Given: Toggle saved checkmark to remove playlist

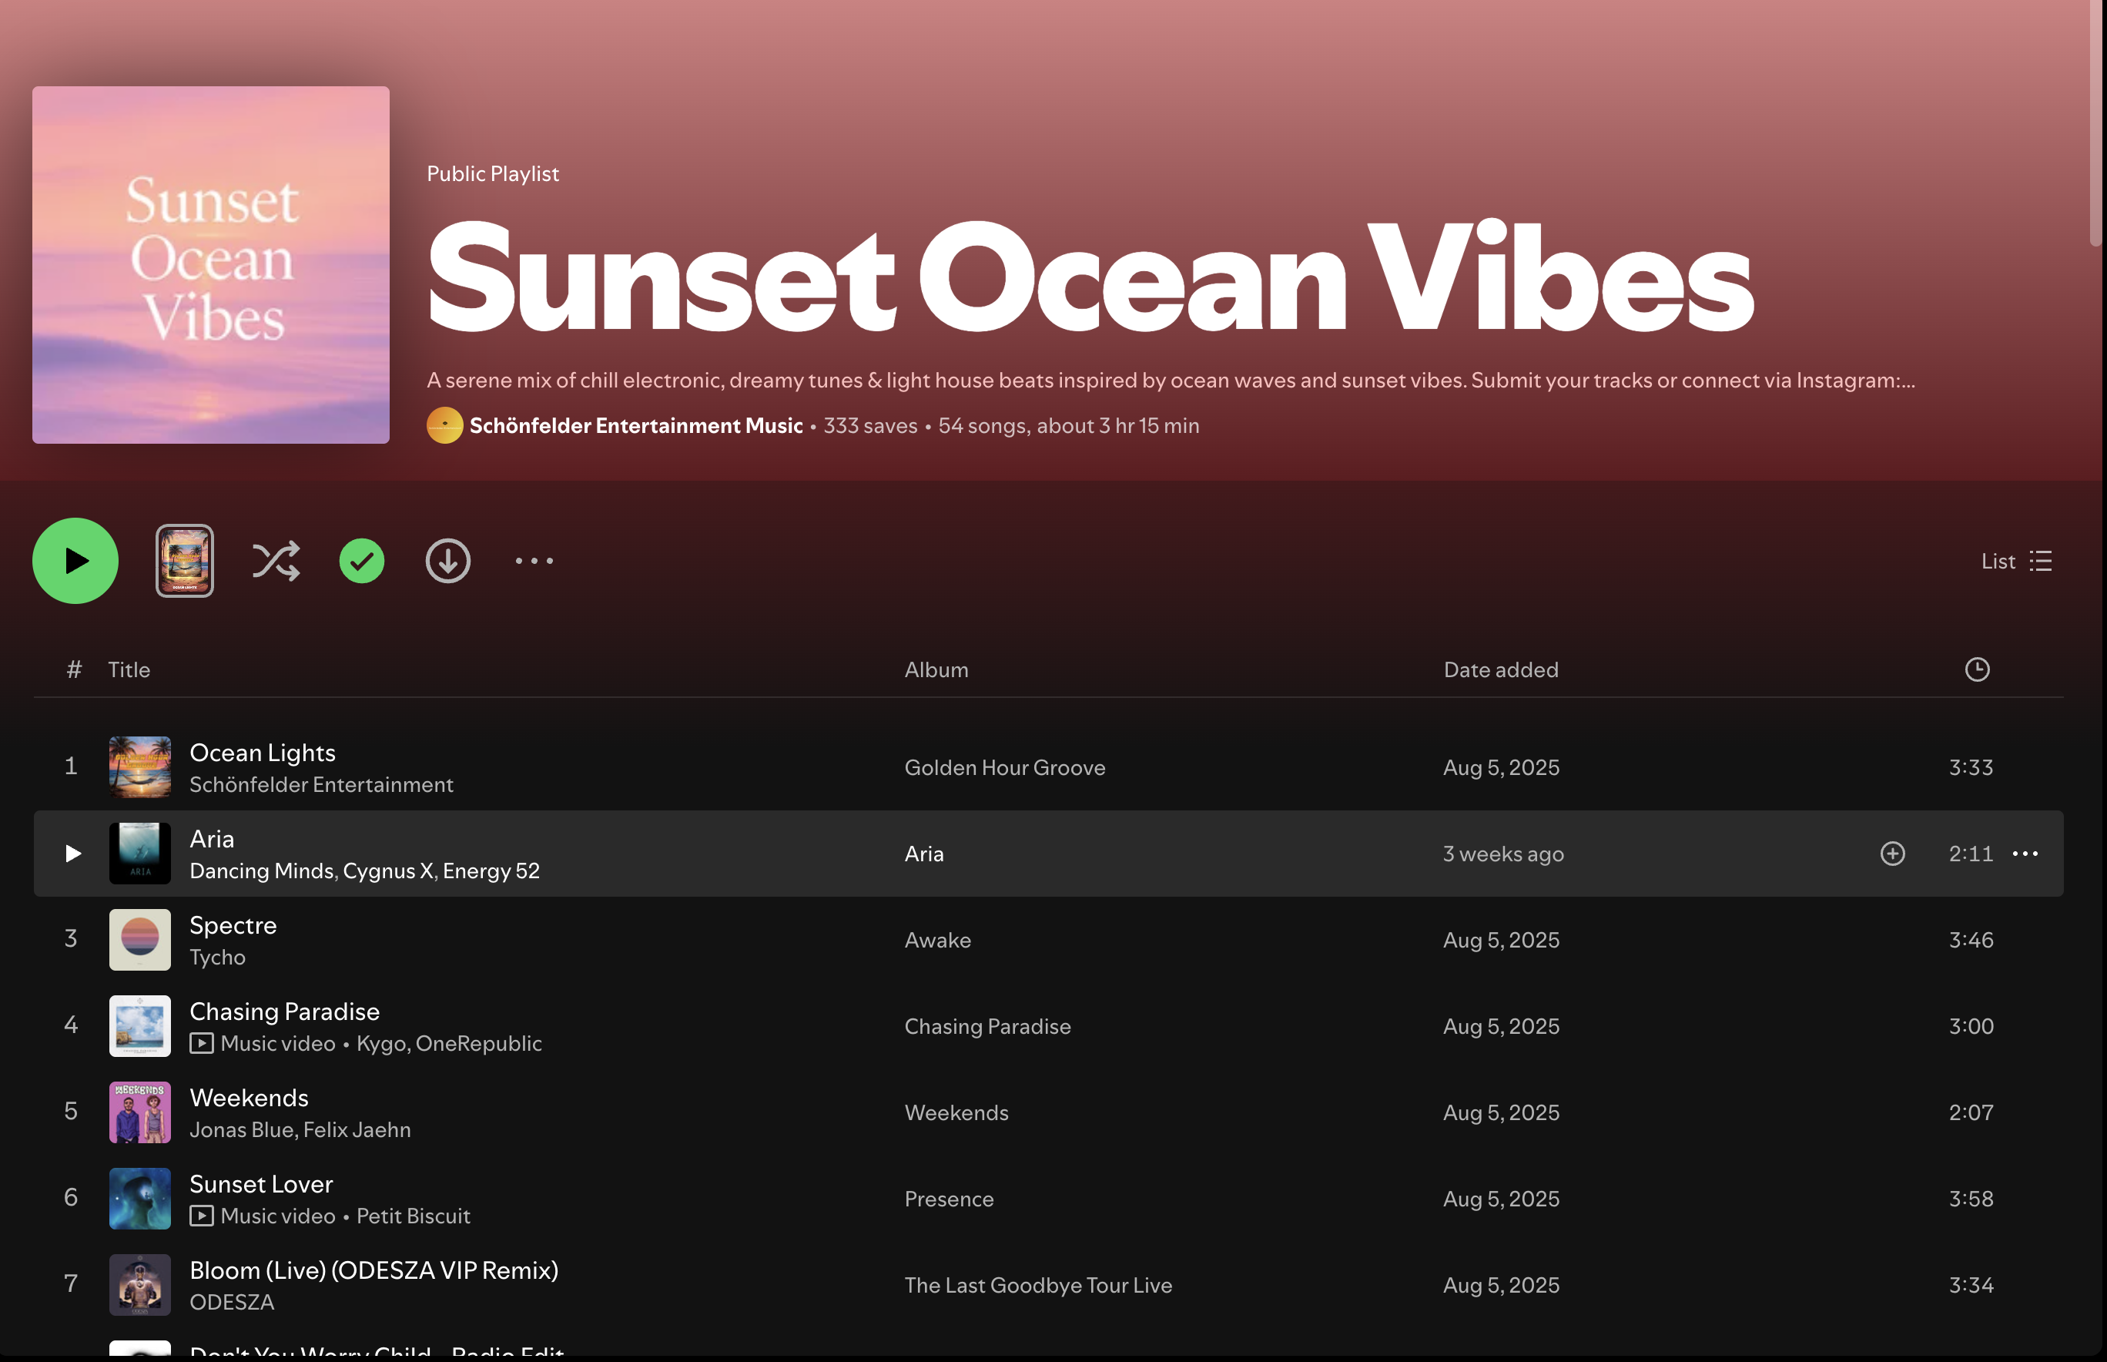Looking at the screenshot, I should click(x=362, y=561).
